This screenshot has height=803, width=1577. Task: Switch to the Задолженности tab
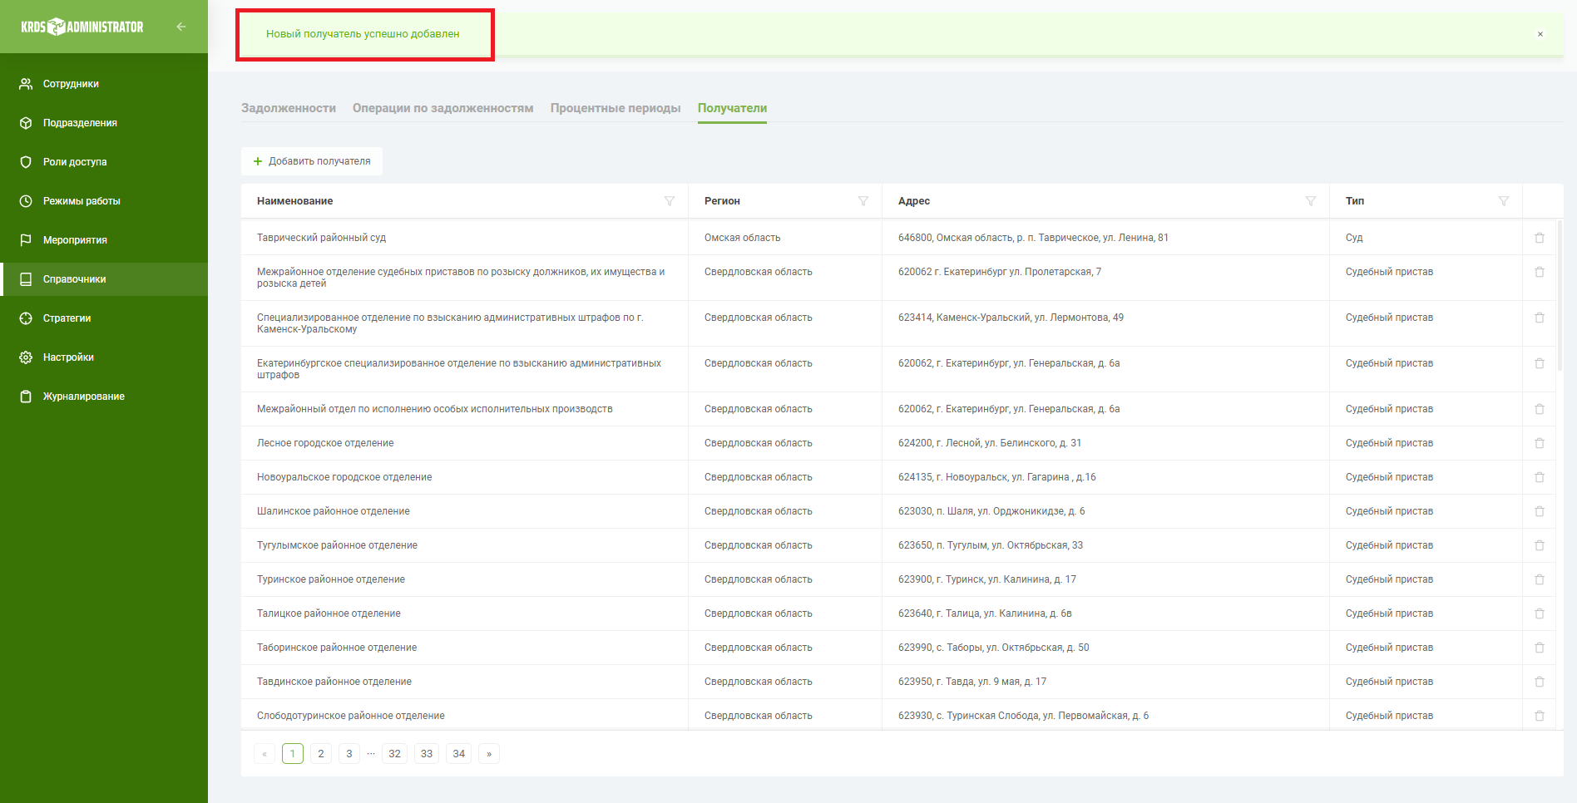289,108
